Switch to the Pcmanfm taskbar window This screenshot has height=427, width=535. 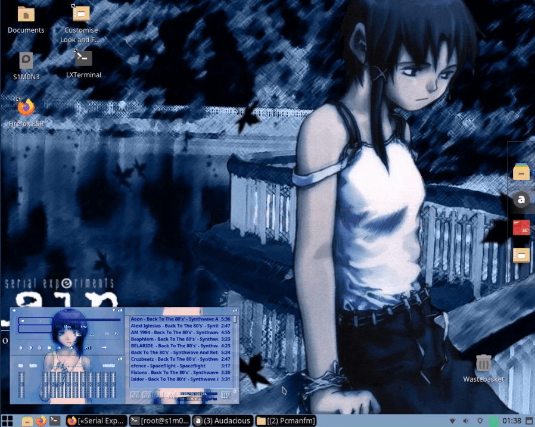click(x=285, y=420)
